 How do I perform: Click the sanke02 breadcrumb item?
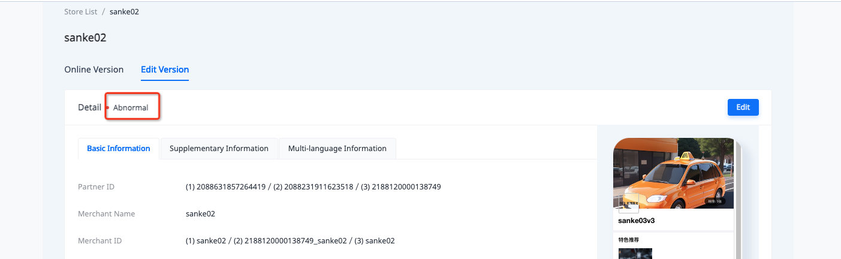(125, 11)
